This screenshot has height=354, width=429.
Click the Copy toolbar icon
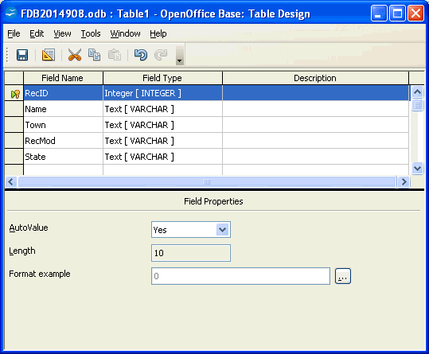coord(94,55)
